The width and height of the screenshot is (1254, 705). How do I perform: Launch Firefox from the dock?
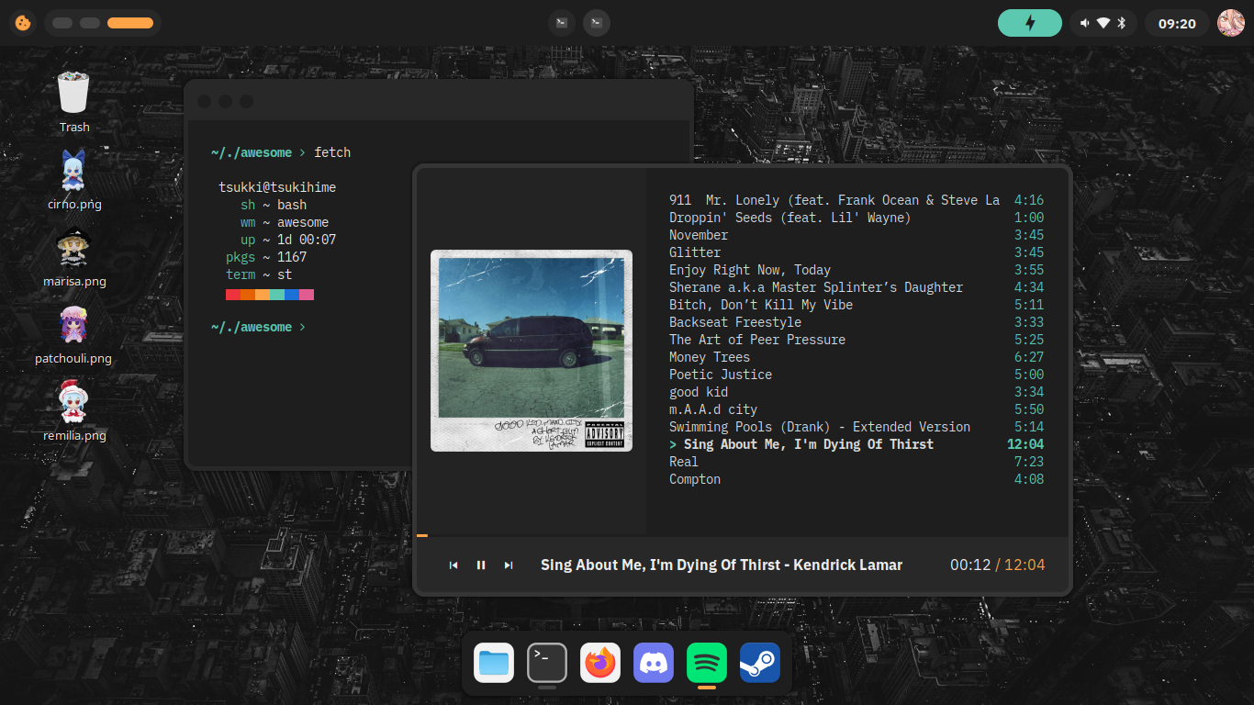click(x=600, y=663)
